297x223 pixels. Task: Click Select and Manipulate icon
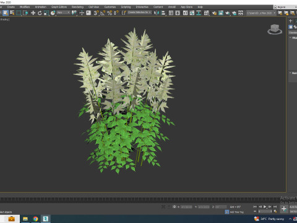pos(82,13)
